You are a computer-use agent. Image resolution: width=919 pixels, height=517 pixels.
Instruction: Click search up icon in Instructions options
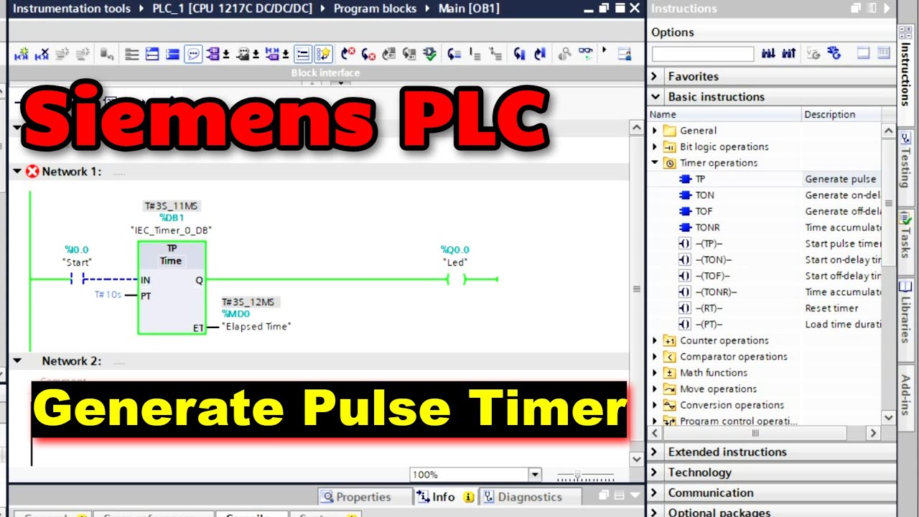(x=788, y=53)
